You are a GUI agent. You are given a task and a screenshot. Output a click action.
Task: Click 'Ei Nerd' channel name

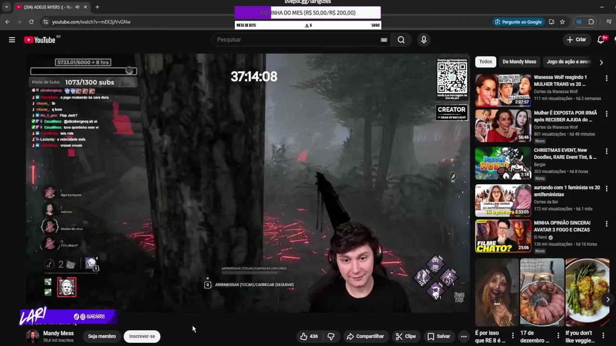(x=540, y=237)
